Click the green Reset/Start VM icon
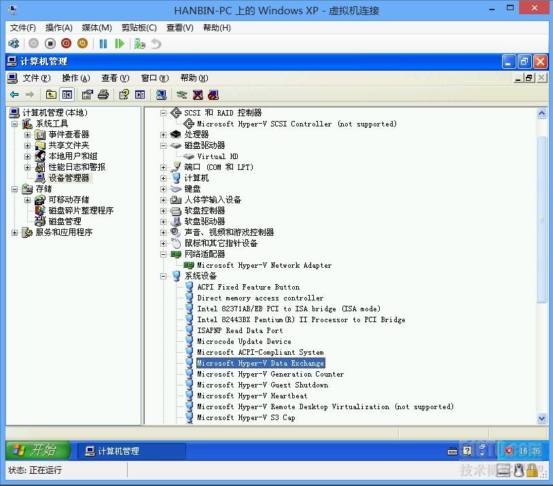This screenshot has height=486, width=553. [120, 44]
